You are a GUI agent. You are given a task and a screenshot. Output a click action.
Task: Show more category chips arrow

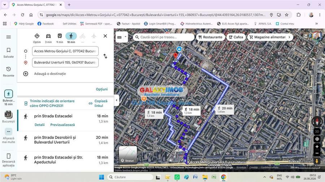tap(290, 37)
